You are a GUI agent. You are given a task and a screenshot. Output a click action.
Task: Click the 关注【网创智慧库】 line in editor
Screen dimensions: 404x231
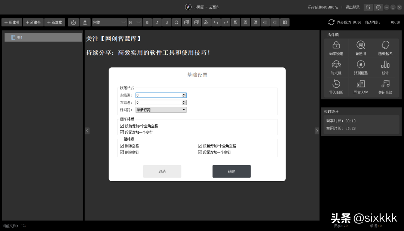[114, 39]
